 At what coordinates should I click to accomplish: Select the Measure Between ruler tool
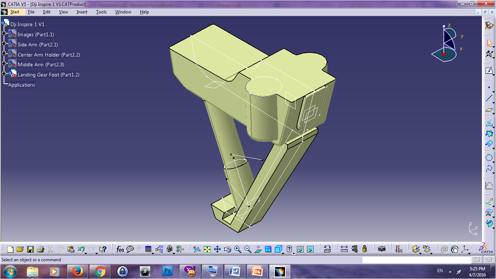point(344,249)
